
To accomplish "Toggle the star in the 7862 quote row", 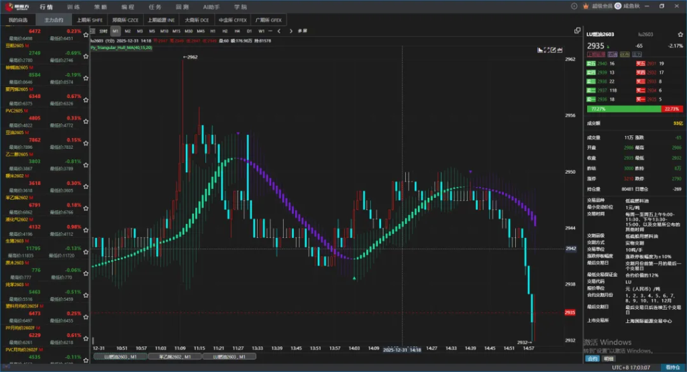I will [x=86, y=143].
